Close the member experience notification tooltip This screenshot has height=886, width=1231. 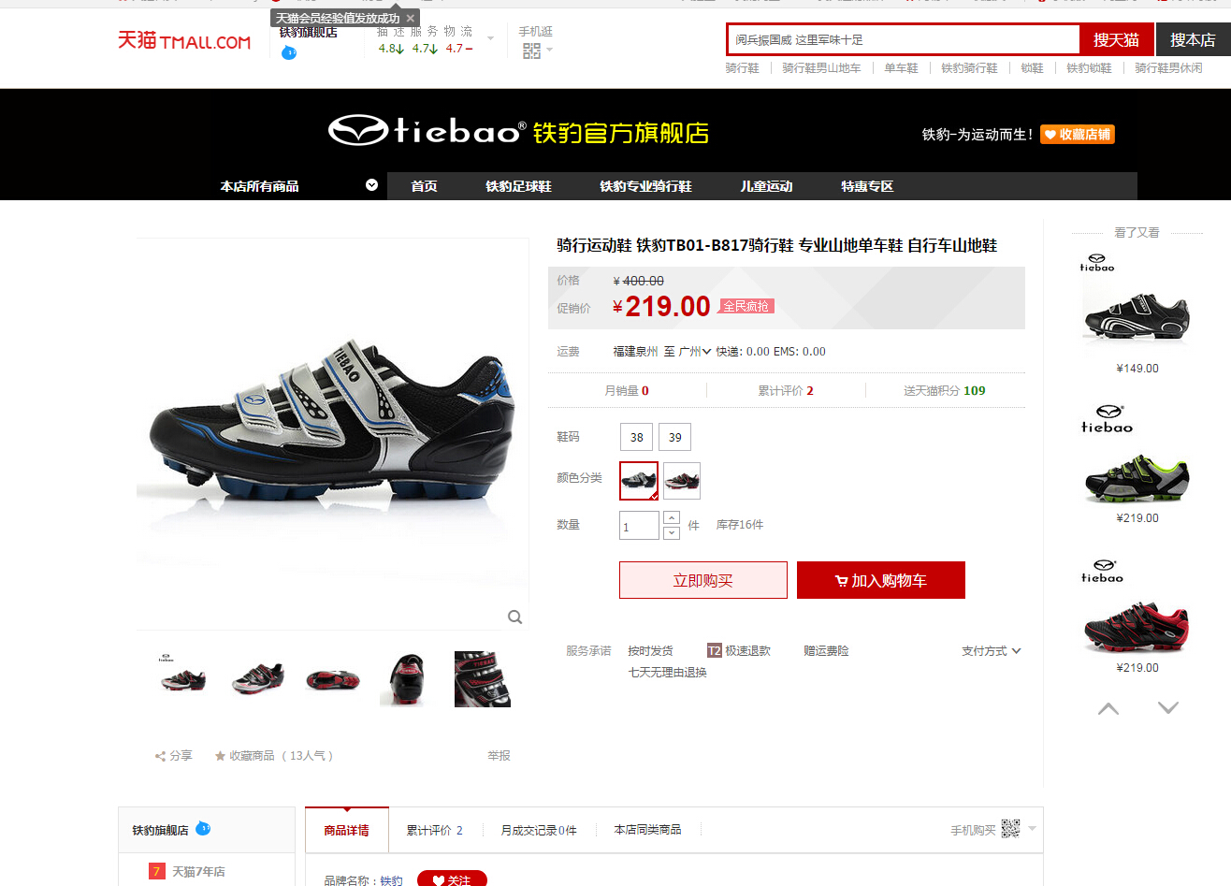coord(410,18)
